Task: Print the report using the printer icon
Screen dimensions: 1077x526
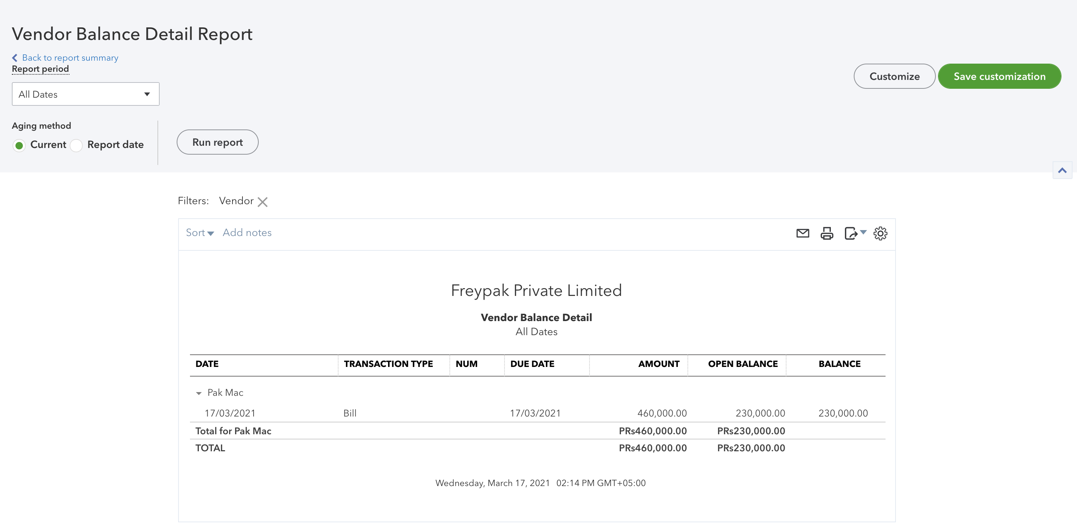Action: (x=827, y=233)
